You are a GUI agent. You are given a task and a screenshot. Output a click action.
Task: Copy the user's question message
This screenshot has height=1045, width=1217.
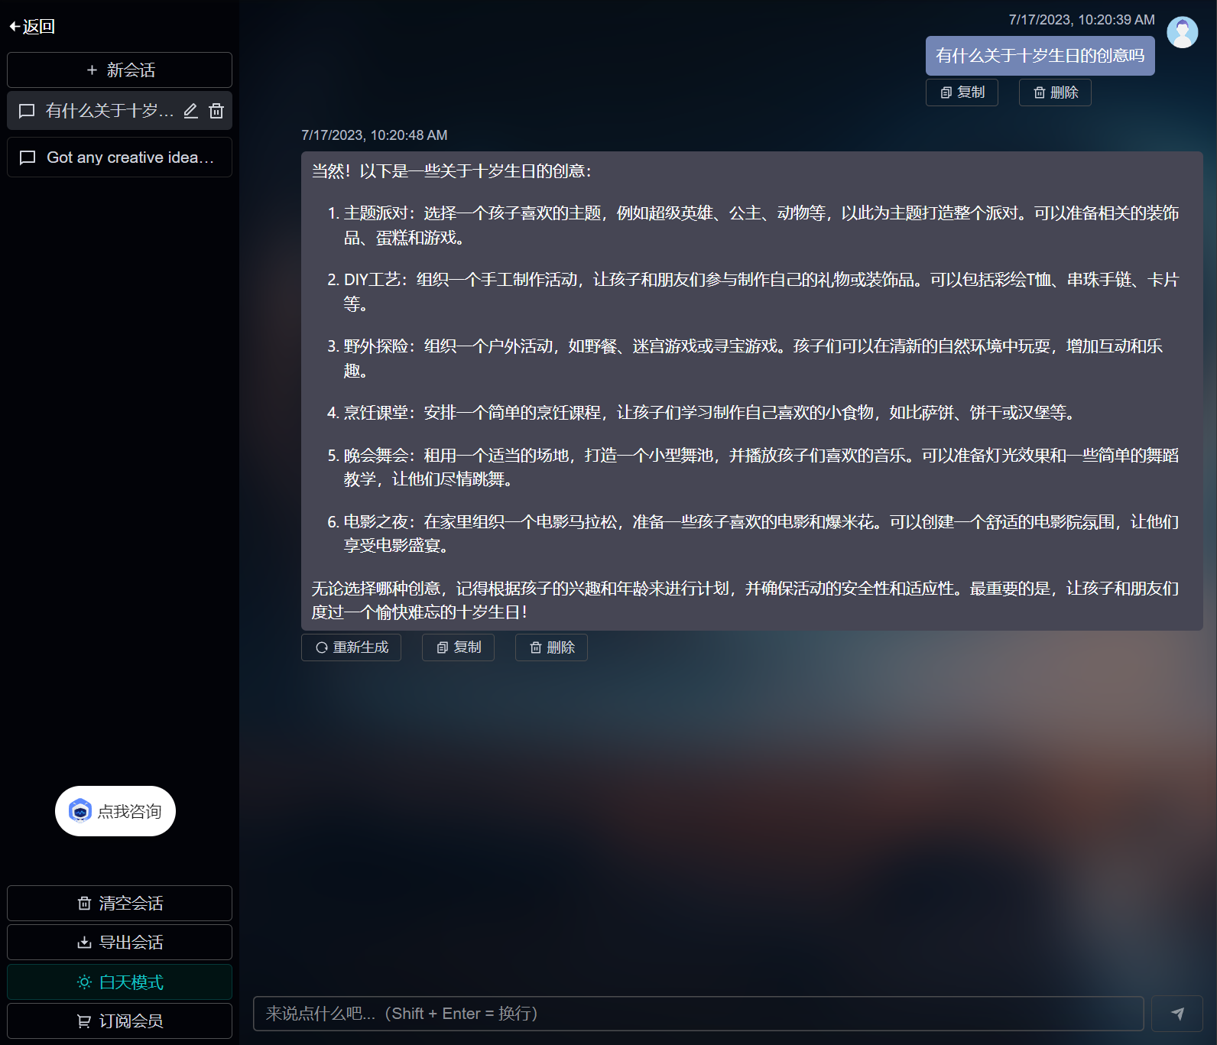[x=962, y=92]
